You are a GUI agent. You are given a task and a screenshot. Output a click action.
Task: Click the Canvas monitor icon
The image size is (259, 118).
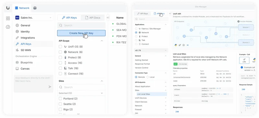click(x=17, y=69)
